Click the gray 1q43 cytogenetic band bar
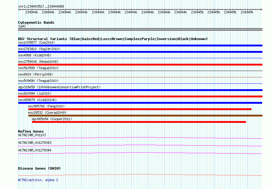271x189 pixels. [140, 29]
